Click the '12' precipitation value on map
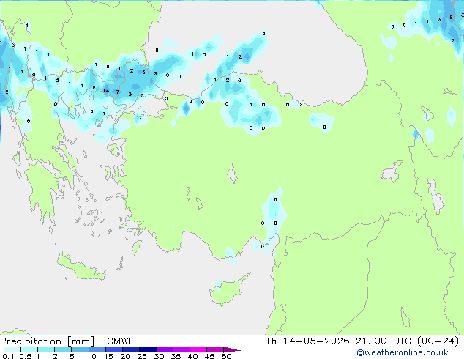 click(106, 90)
